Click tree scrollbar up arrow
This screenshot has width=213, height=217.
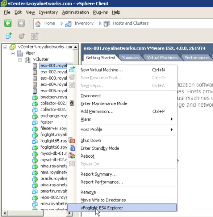coord(75,47)
